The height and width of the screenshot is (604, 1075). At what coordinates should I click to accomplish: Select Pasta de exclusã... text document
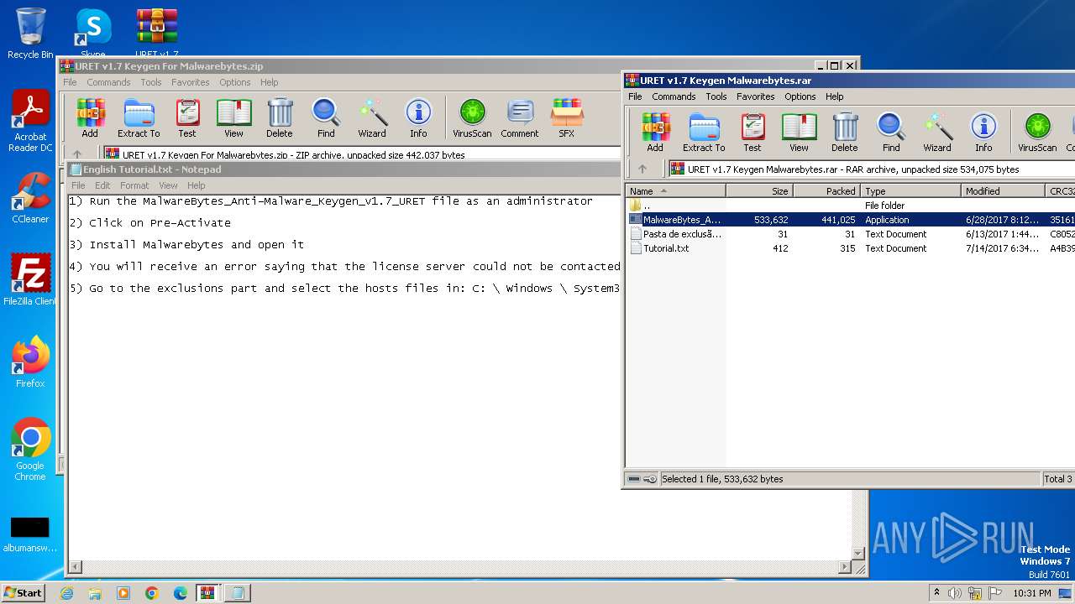coord(851,234)
